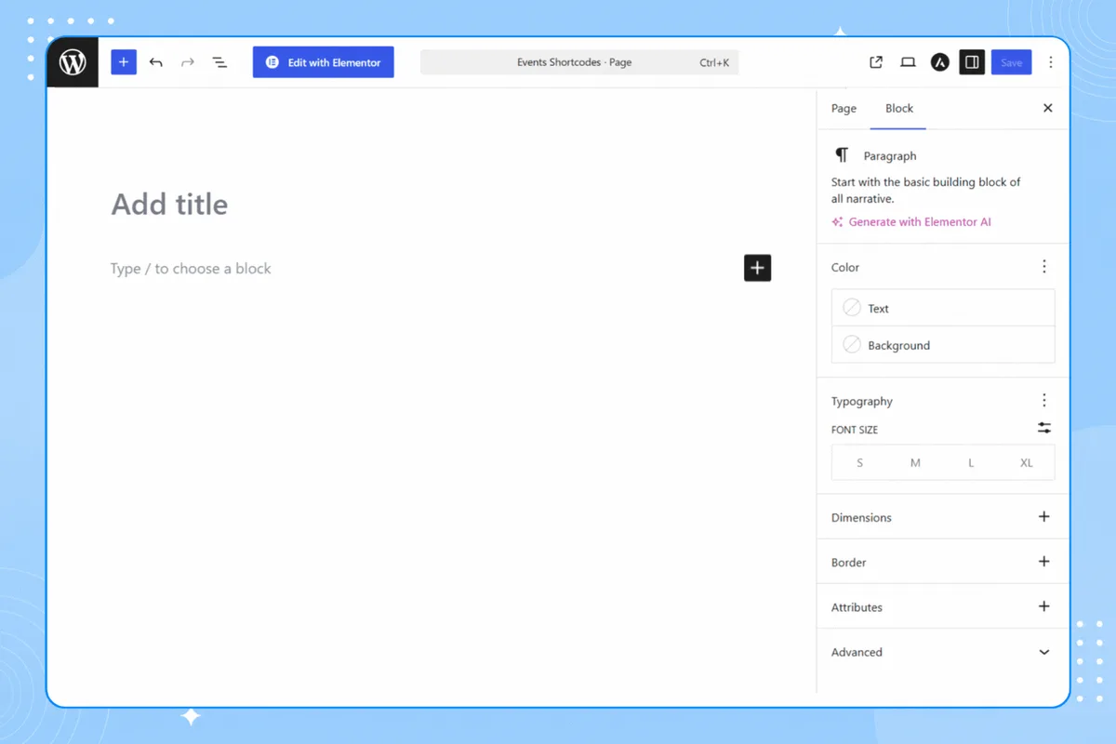
Task: Redo the last undone change
Action: click(x=188, y=62)
